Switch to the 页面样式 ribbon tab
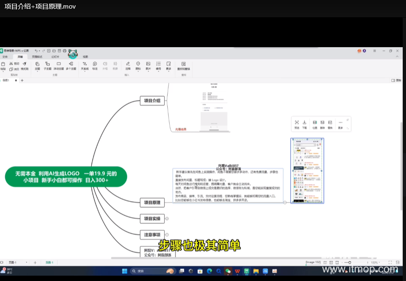 pos(37,57)
